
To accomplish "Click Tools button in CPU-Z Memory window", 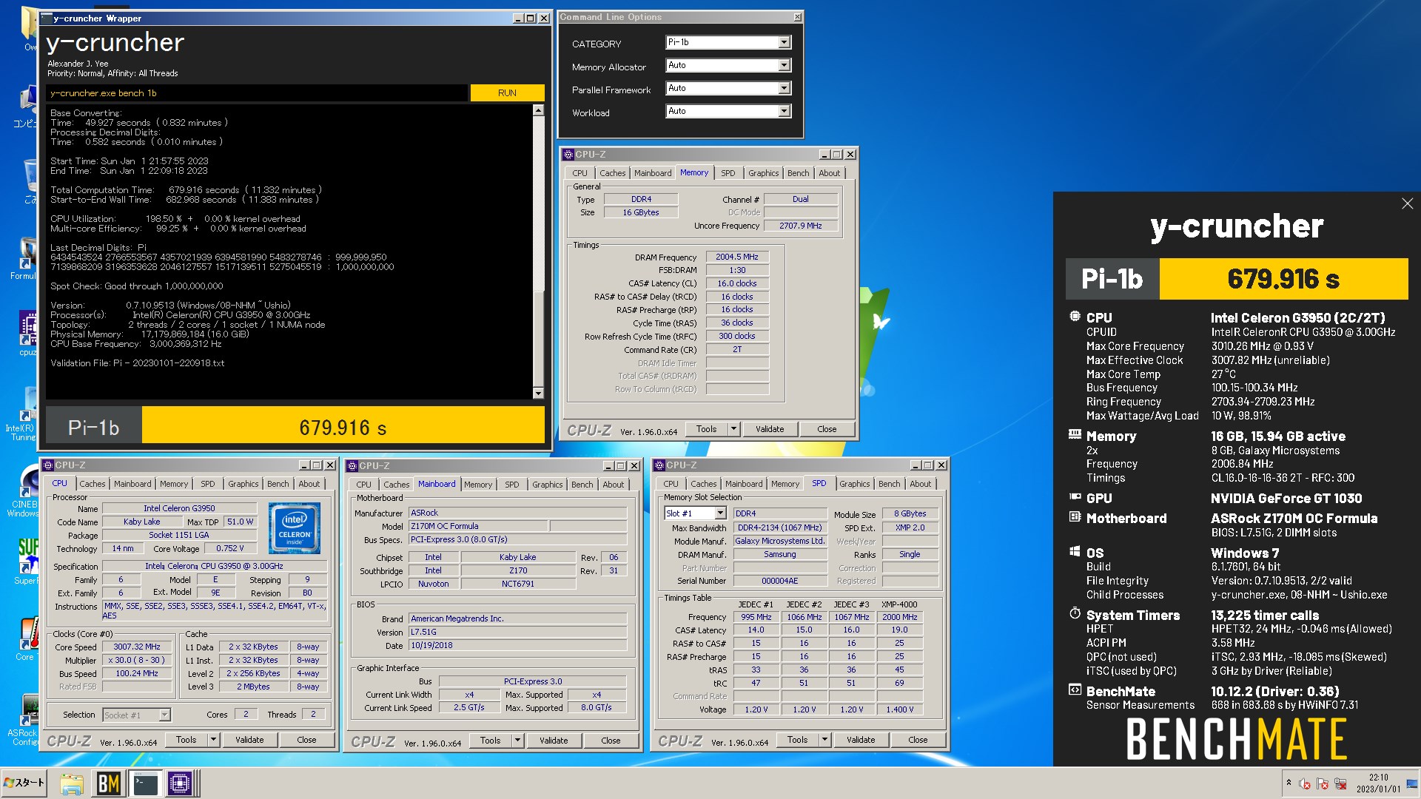I will [x=706, y=428].
